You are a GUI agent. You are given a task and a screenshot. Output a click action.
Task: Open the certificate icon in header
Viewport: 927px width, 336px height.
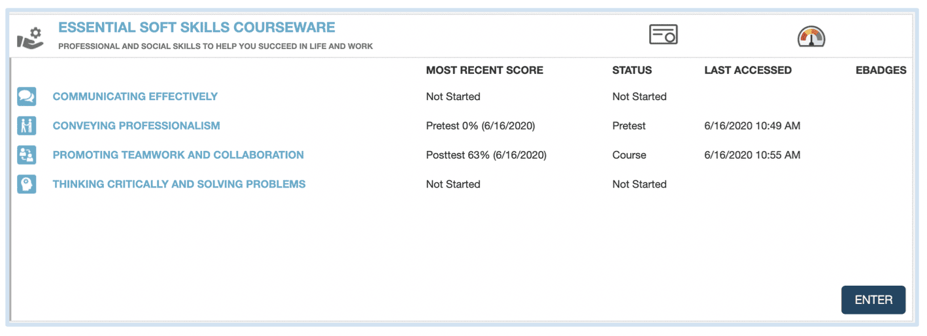tap(663, 35)
